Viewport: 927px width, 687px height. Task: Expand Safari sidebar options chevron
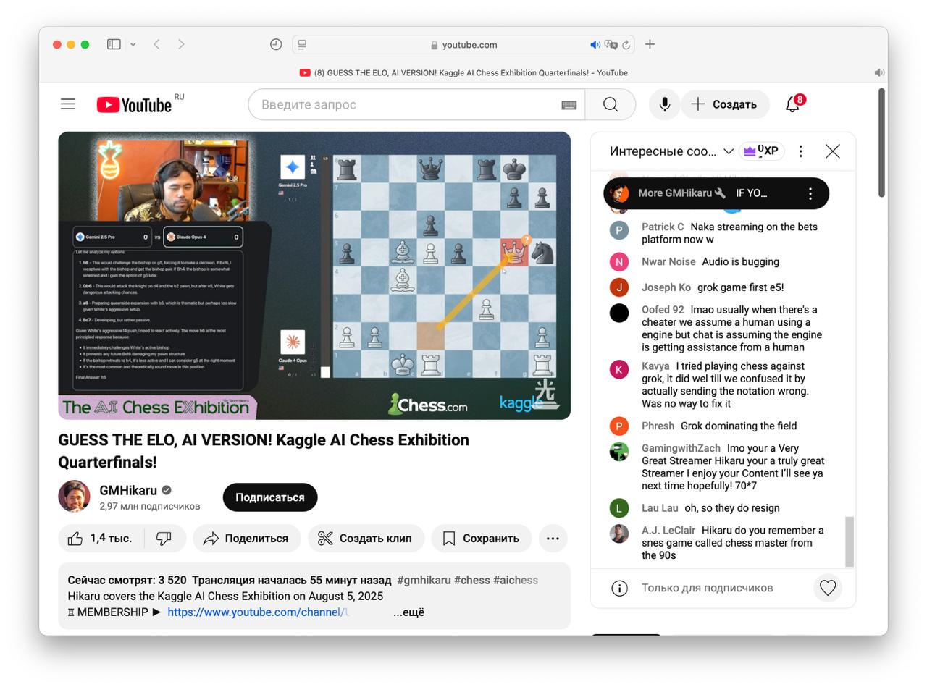point(133,44)
